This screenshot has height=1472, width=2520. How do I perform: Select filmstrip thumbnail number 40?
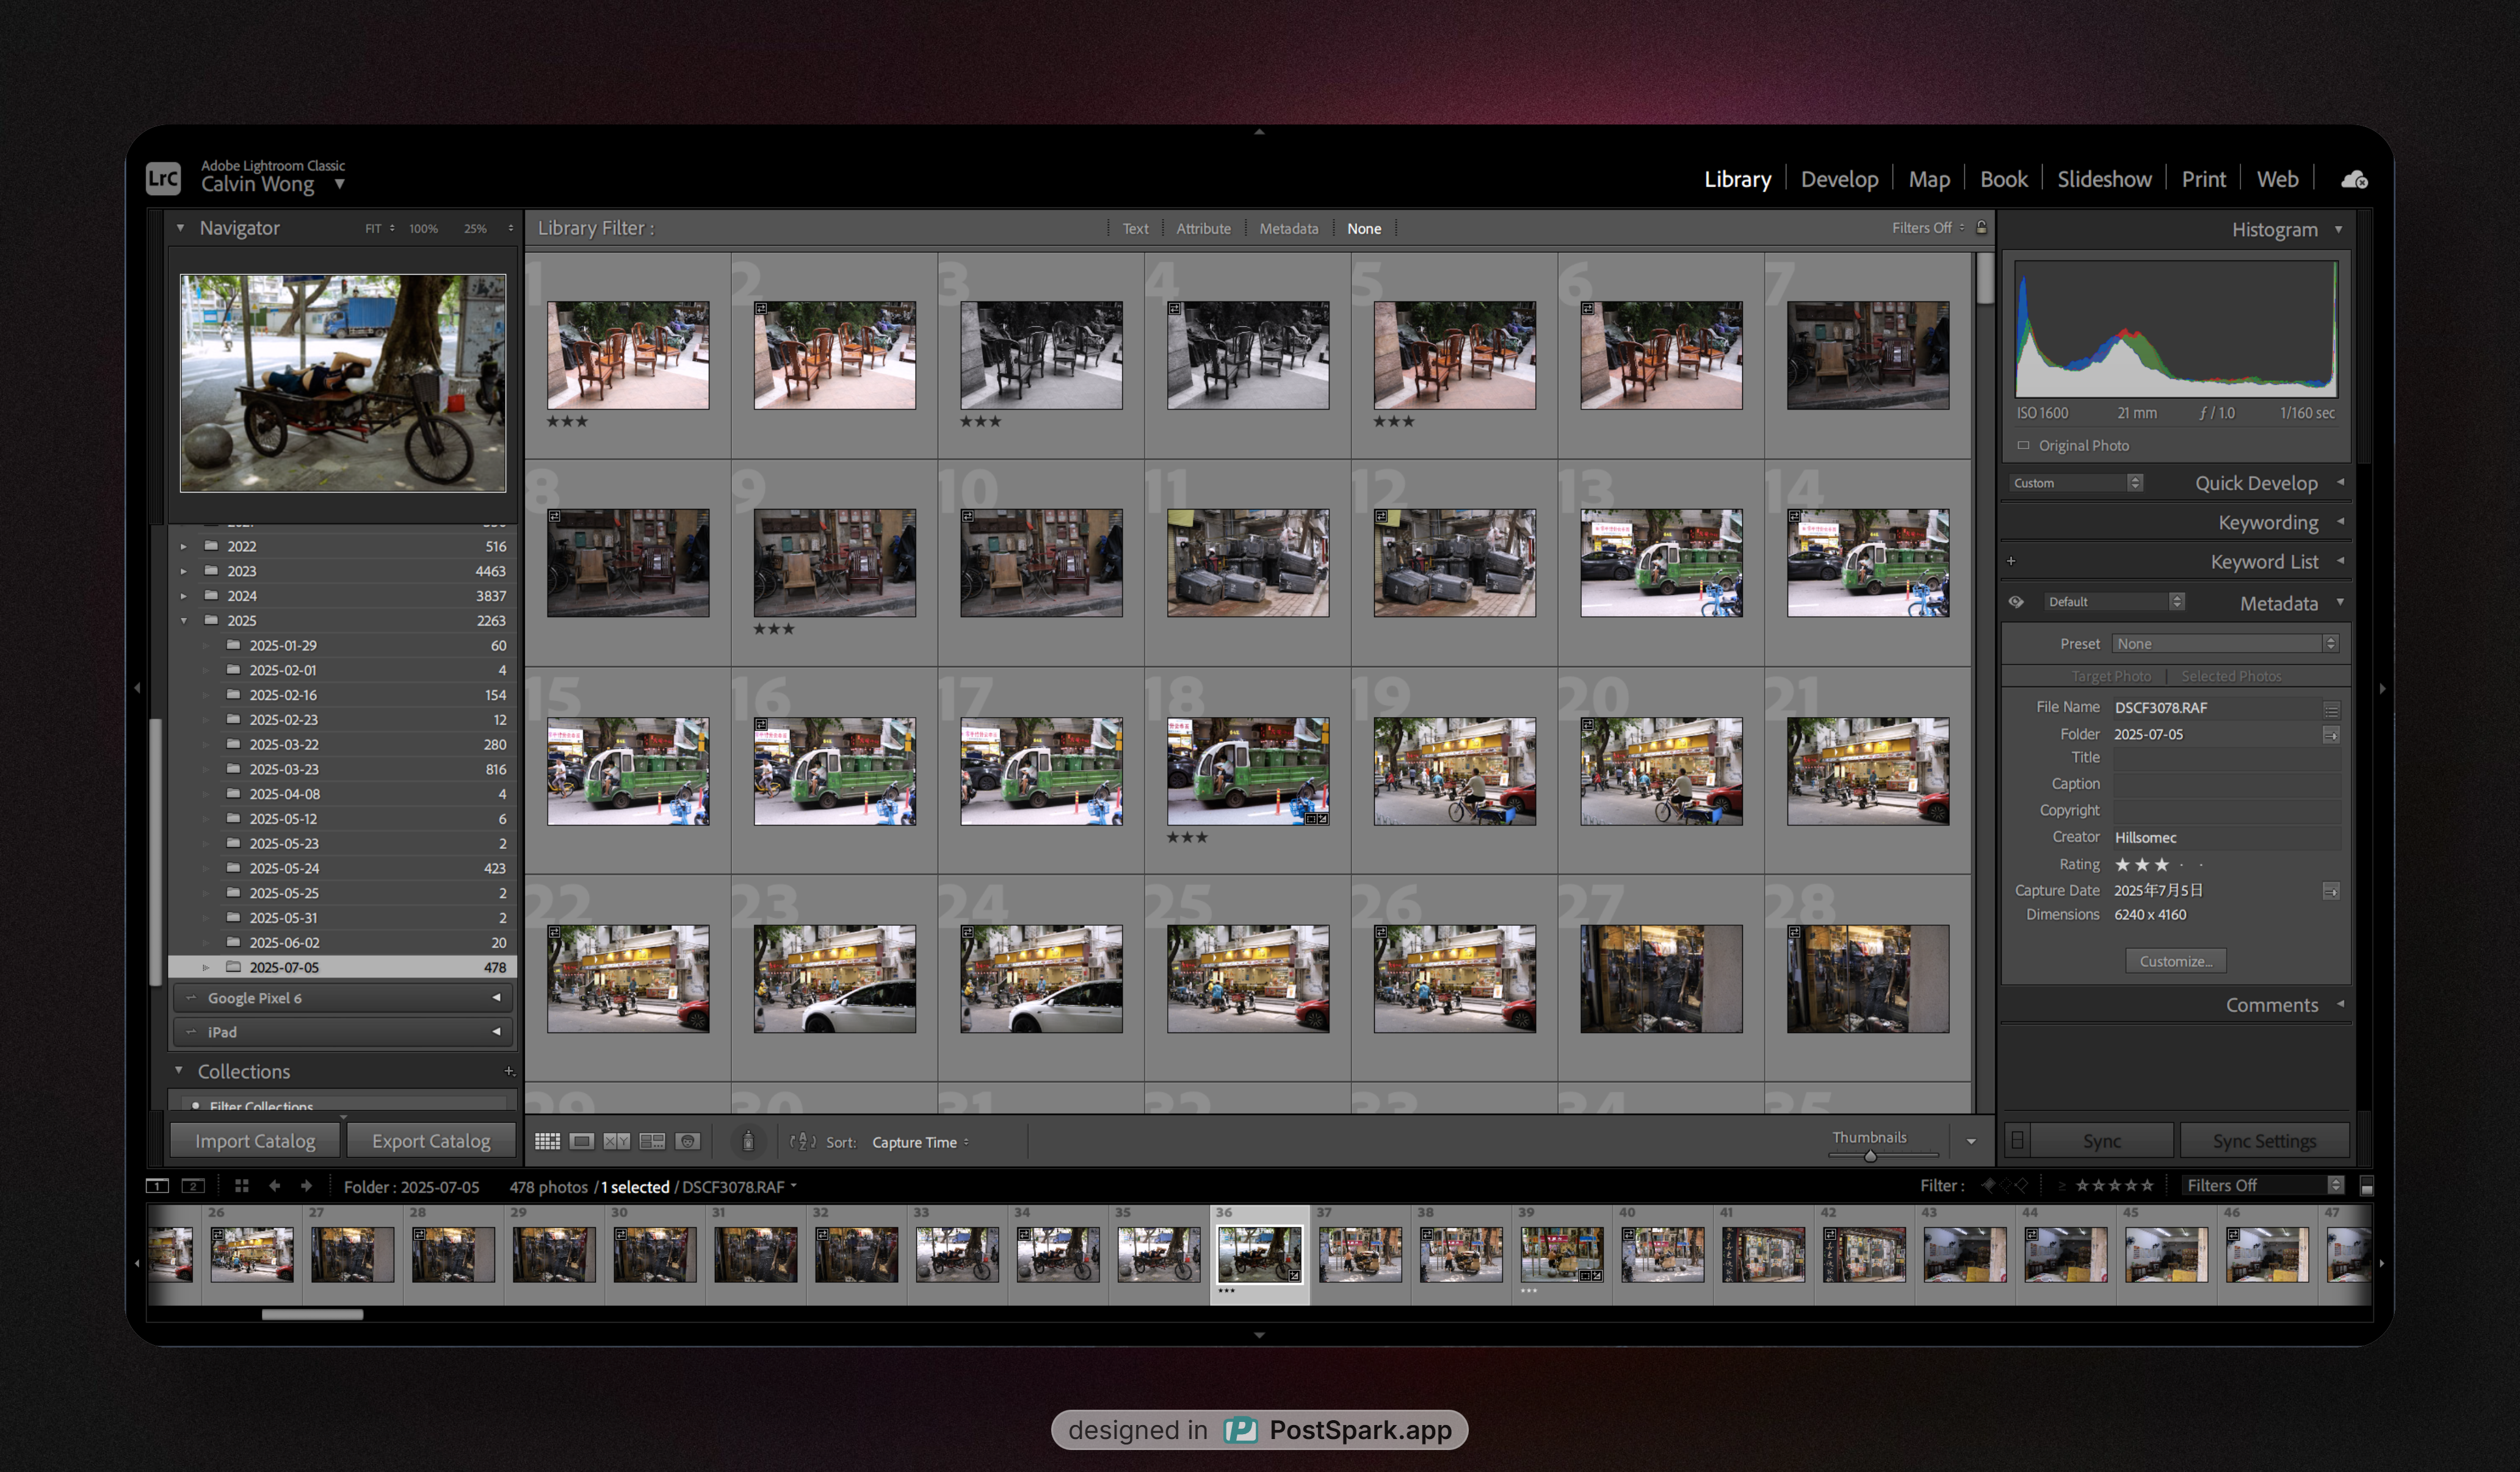1662,1254
